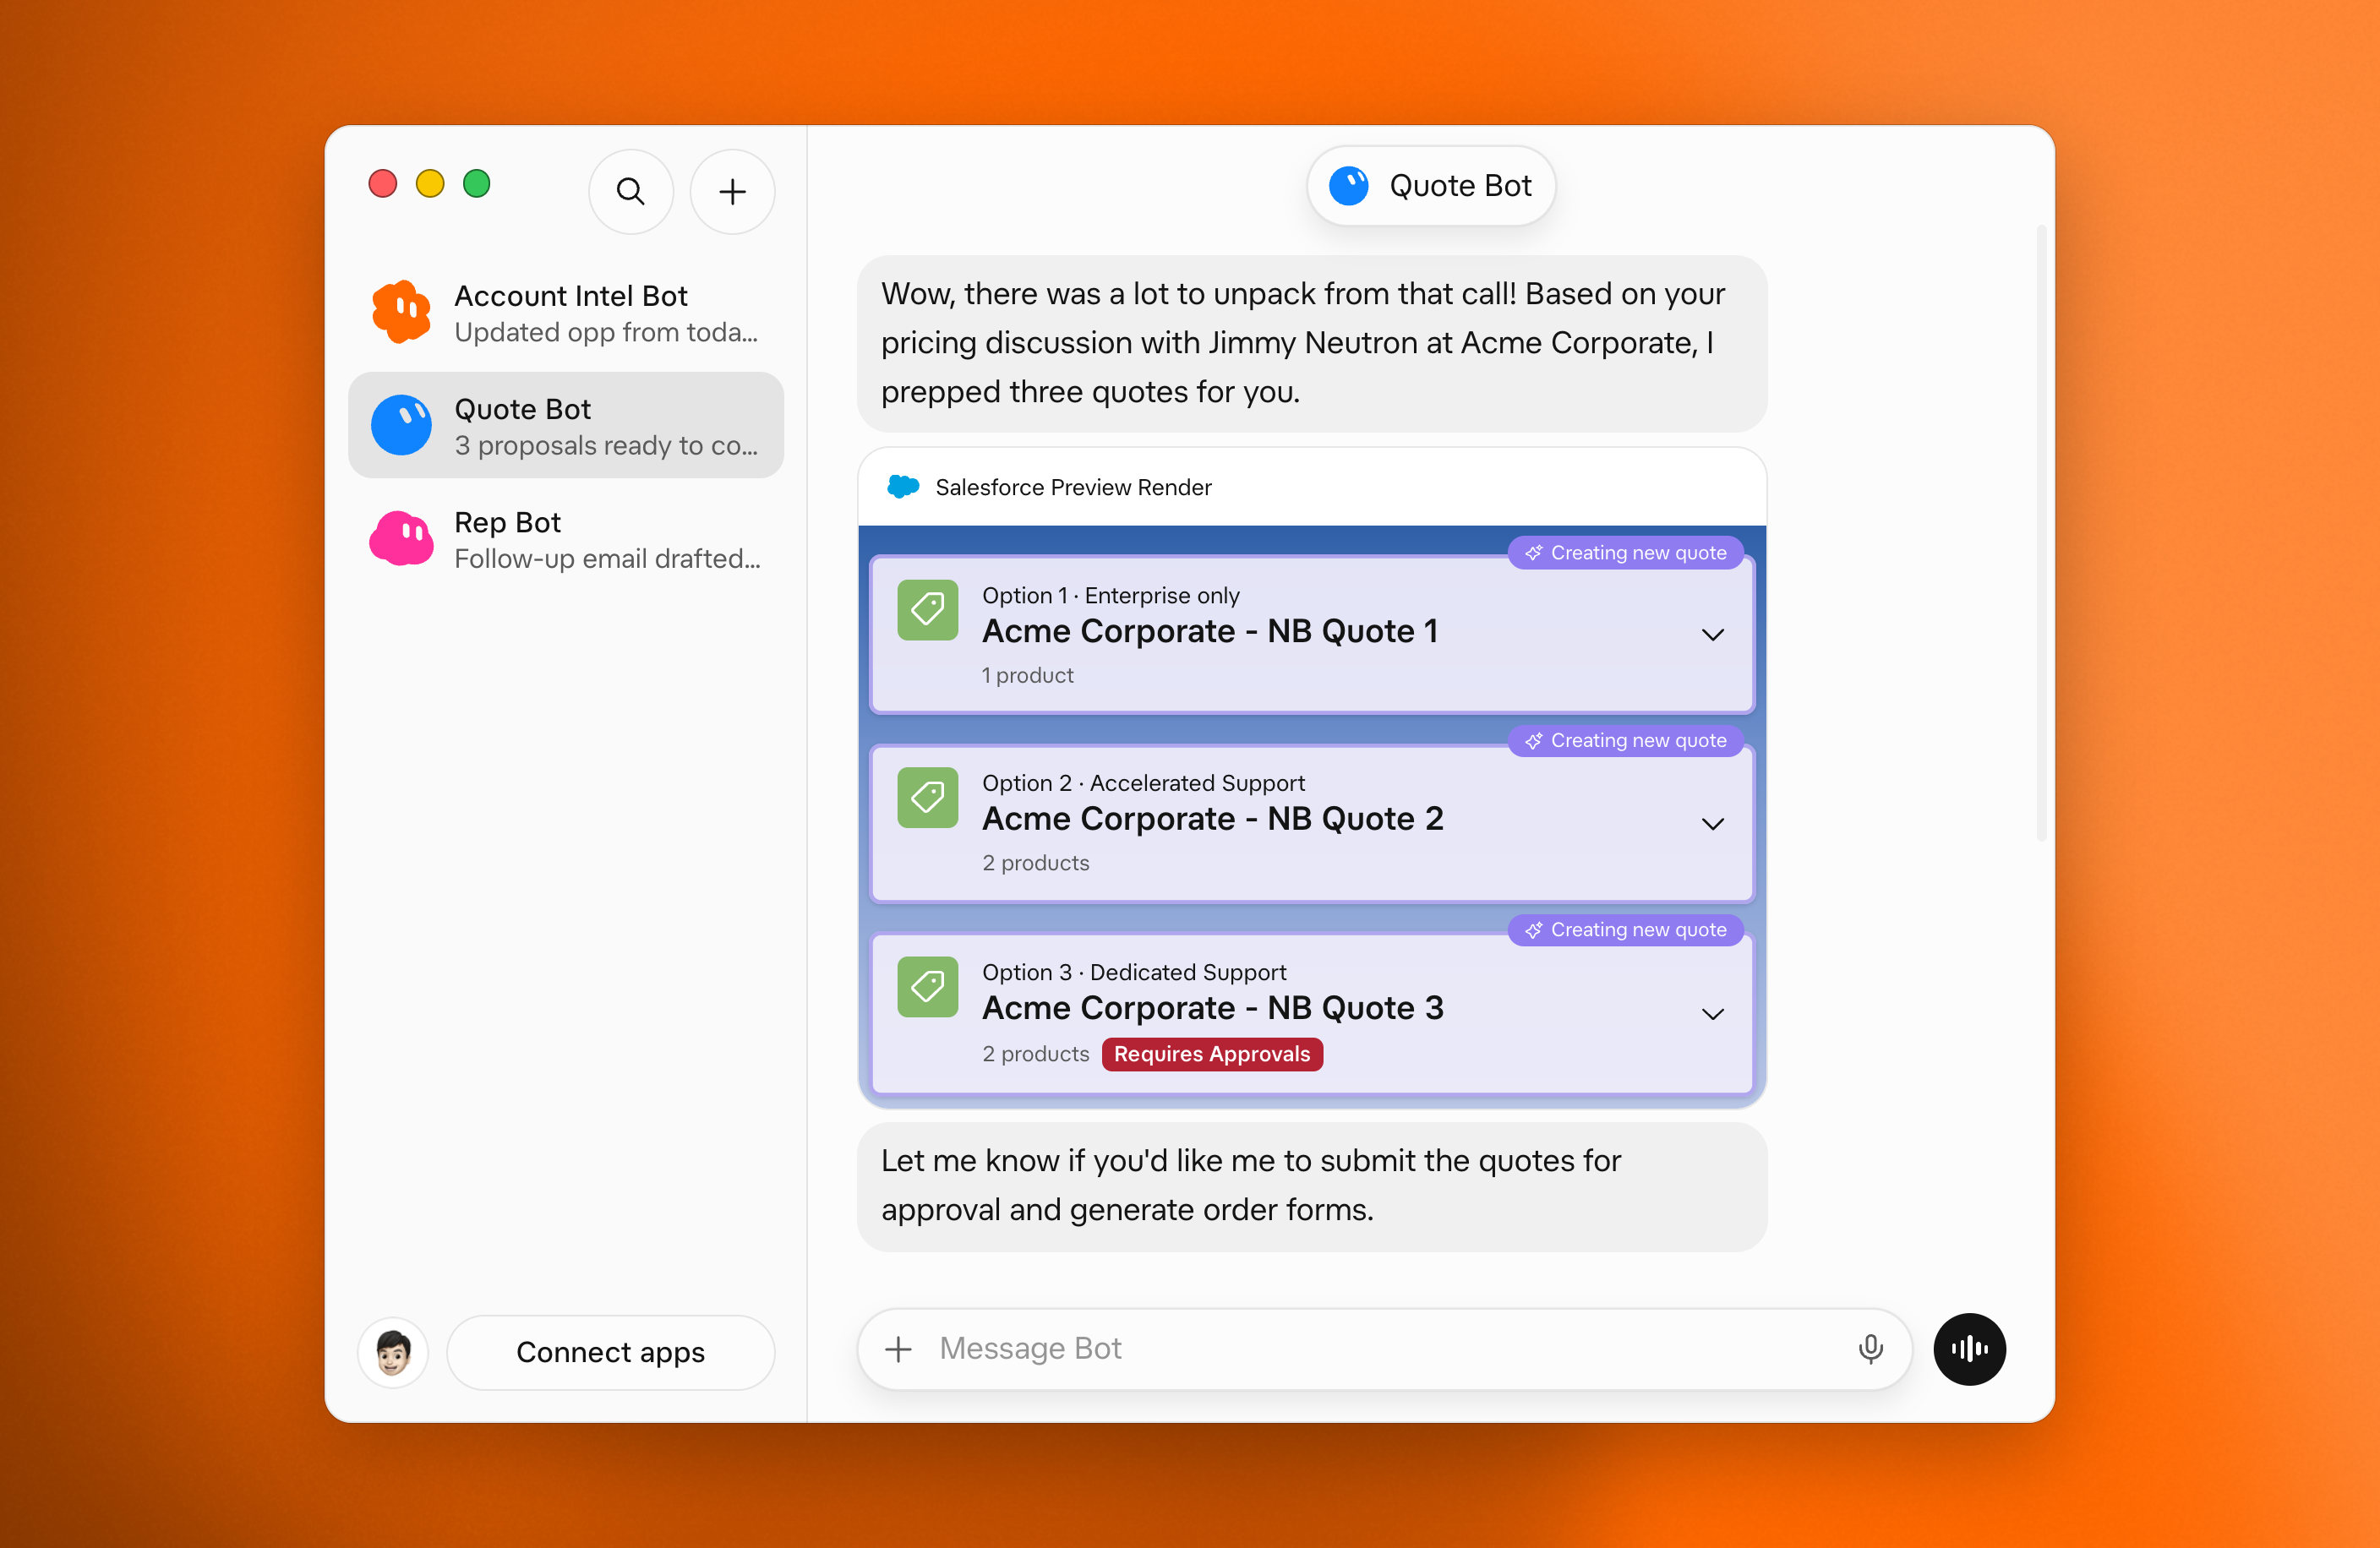Open the user profile avatar
This screenshot has height=1548, width=2380.
[393, 1352]
